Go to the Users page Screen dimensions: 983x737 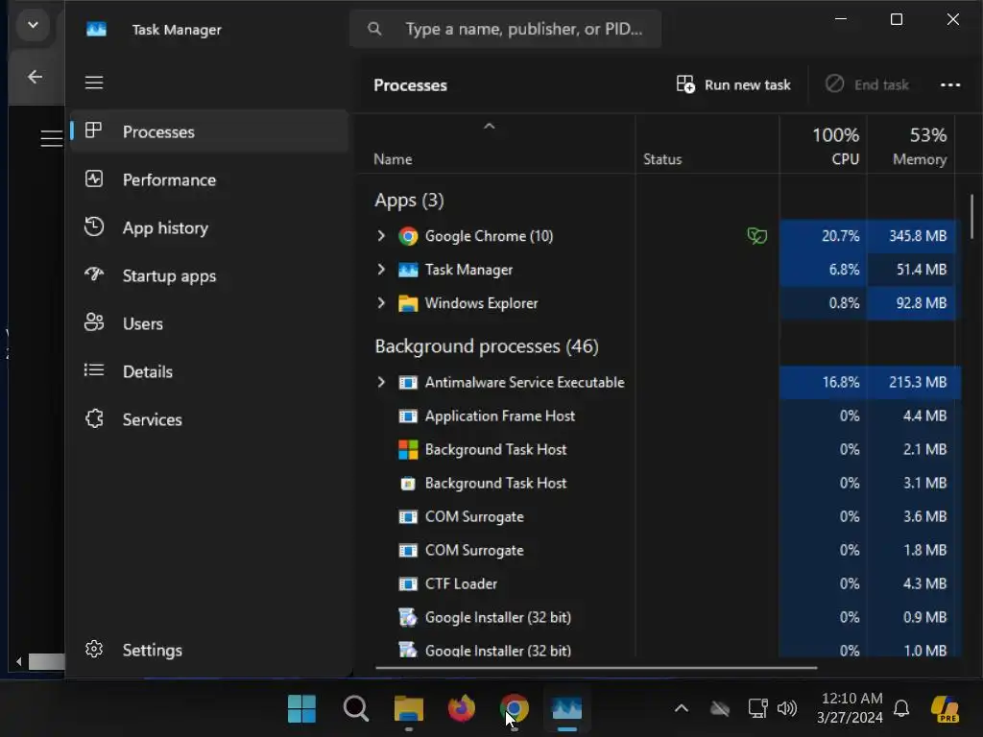(x=210, y=323)
